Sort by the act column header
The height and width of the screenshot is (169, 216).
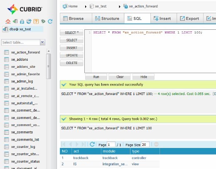(x=86, y=151)
